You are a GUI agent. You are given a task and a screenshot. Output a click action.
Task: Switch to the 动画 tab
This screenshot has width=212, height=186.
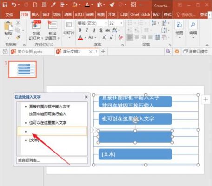pyautogui.click(x=68, y=14)
